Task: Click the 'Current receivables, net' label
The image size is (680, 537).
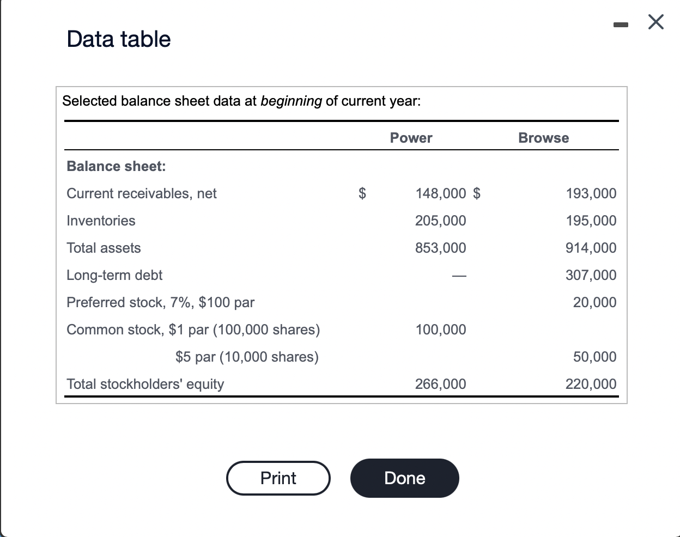Action: (x=142, y=193)
